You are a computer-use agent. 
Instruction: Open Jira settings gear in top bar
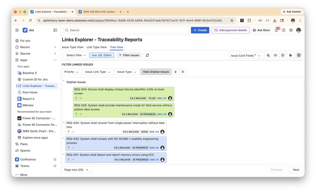point(291,30)
